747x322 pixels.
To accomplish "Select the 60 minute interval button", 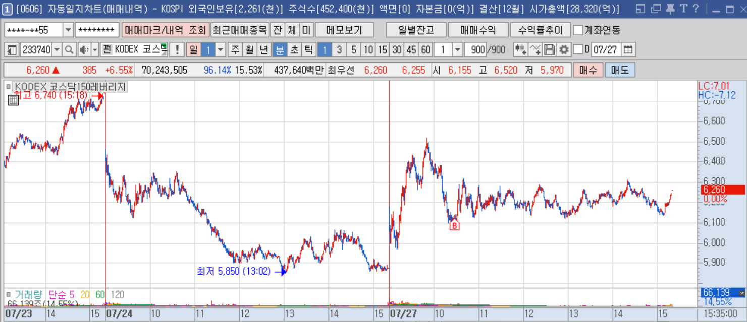I will [426, 50].
